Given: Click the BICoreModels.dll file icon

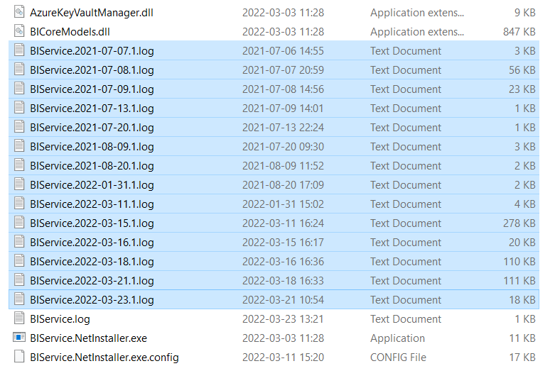Looking at the screenshot, I should [x=19, y=32].
